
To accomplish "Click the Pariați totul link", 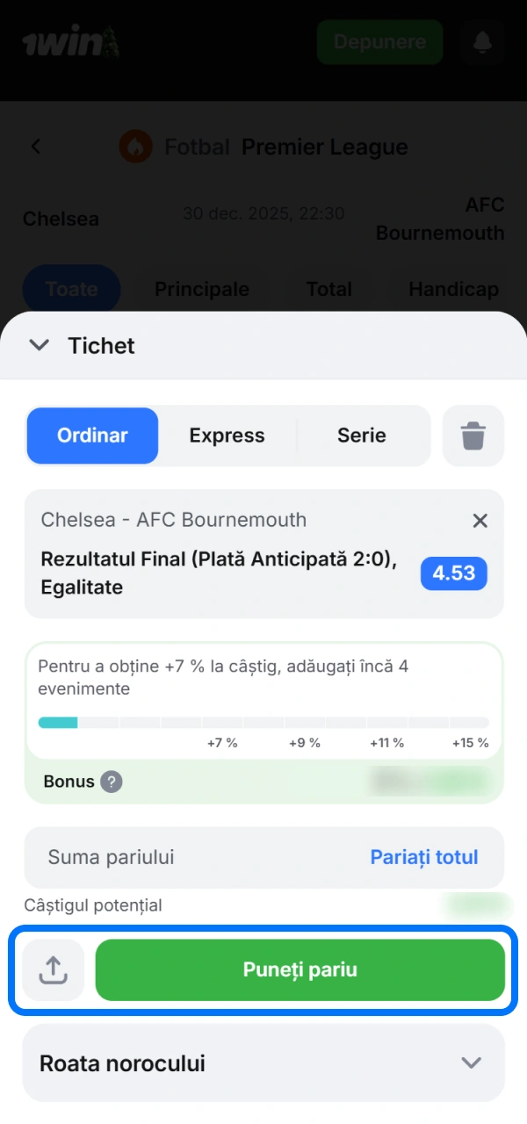I will pos(425,857).
